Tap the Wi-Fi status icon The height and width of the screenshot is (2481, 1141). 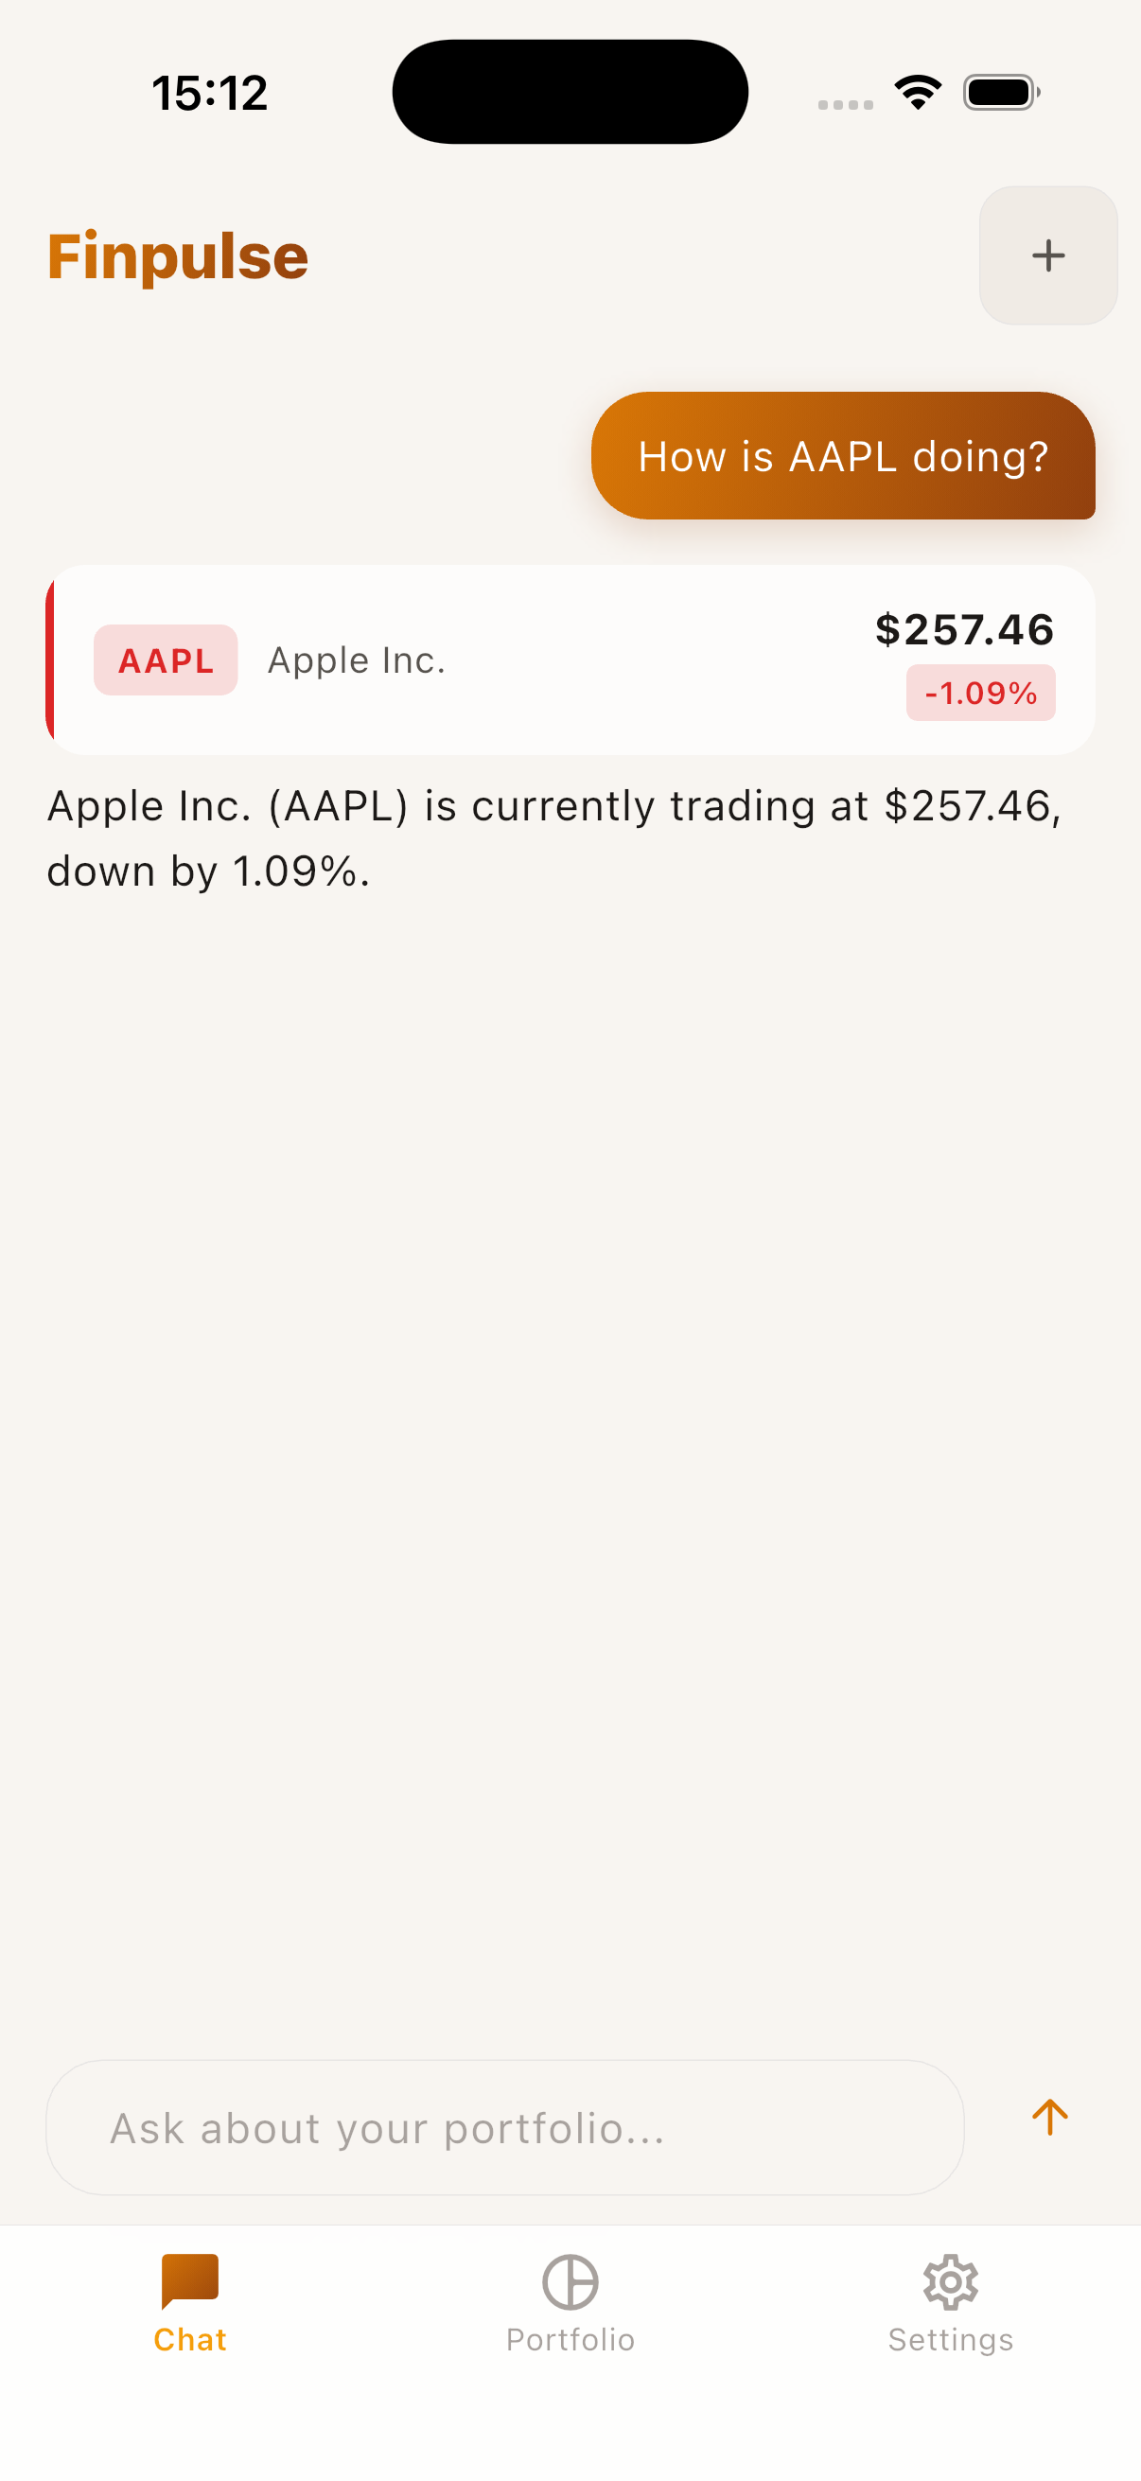pyautogui.click(x=918, y=93)
